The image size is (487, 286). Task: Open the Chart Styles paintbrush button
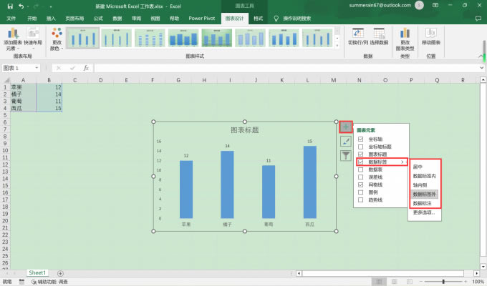pyautogui.click(x=346, y=141)
